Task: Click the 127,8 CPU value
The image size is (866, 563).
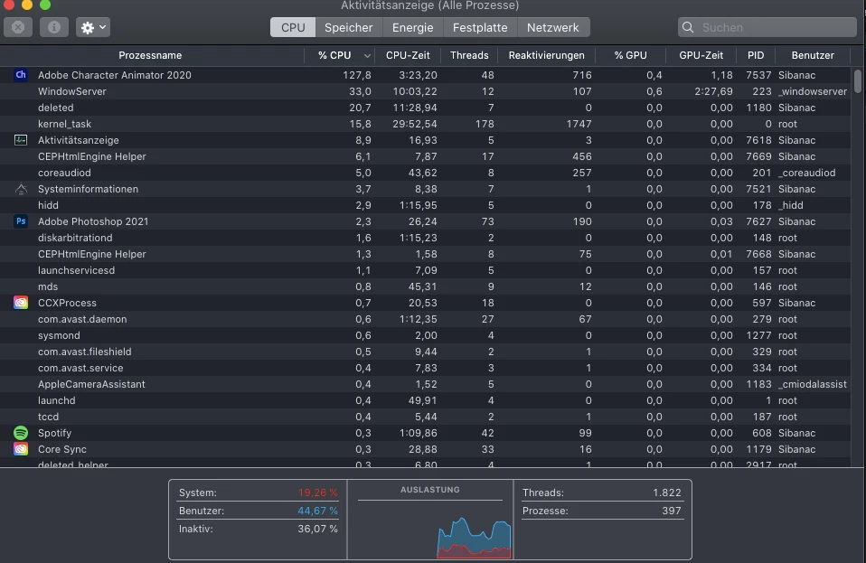Action: pyautogui.click(x=357, y=75)
